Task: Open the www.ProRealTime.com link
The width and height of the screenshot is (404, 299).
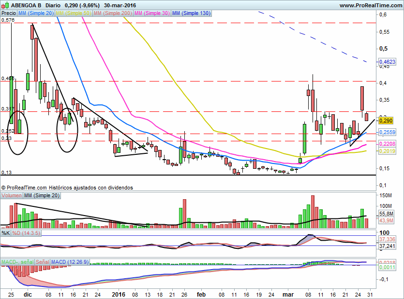Action: [x=371, y=5]
